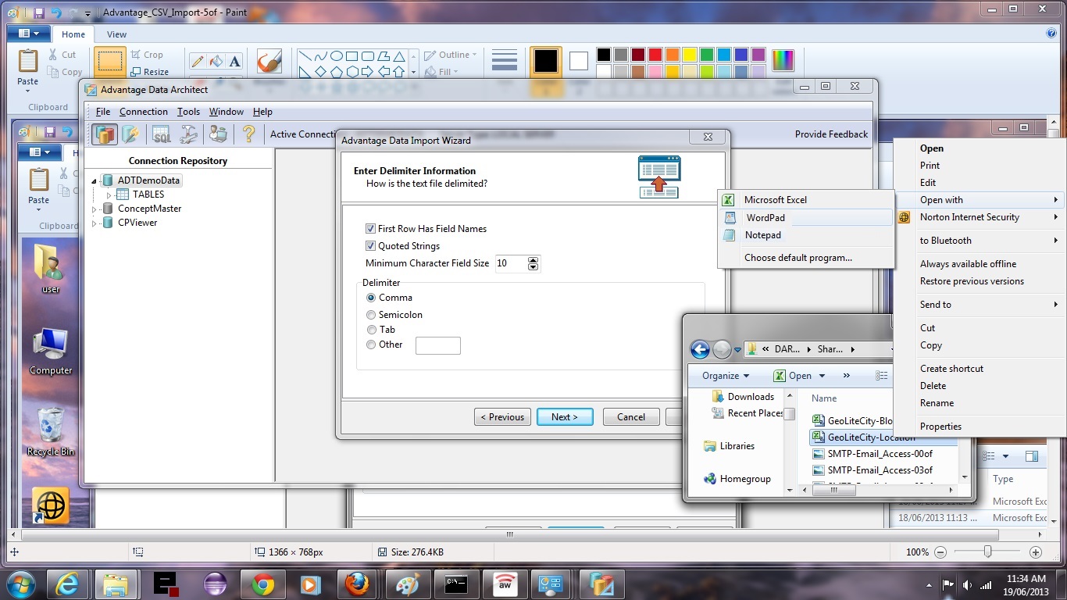
Task: Select the Semicolon delimiter radio button
Action: click(371, 315)
